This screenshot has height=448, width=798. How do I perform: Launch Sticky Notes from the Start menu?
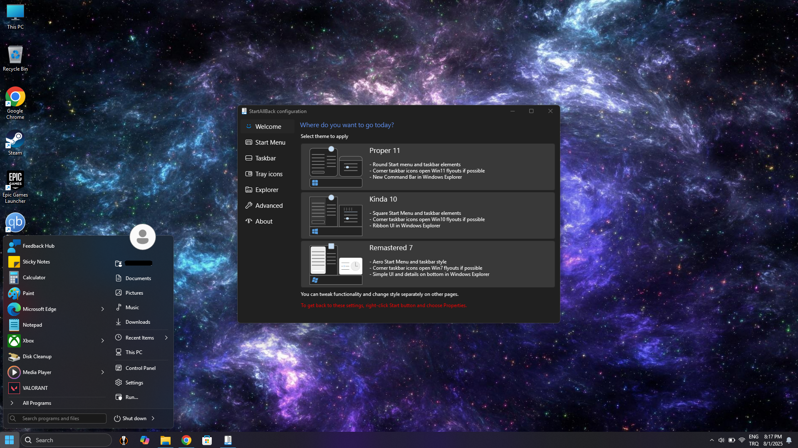coord(57,262)
